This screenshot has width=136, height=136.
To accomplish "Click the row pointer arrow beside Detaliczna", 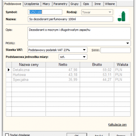I will point(9,70).
